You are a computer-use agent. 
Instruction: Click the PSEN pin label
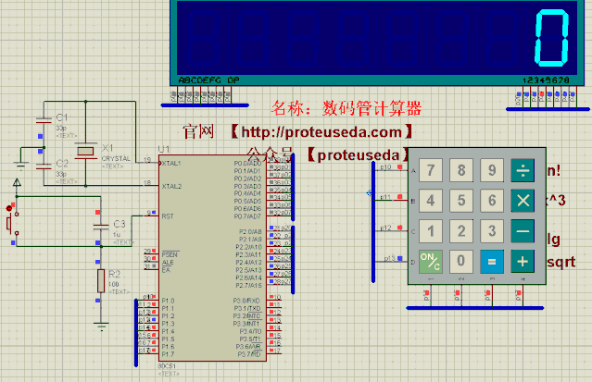pos(170,254)
